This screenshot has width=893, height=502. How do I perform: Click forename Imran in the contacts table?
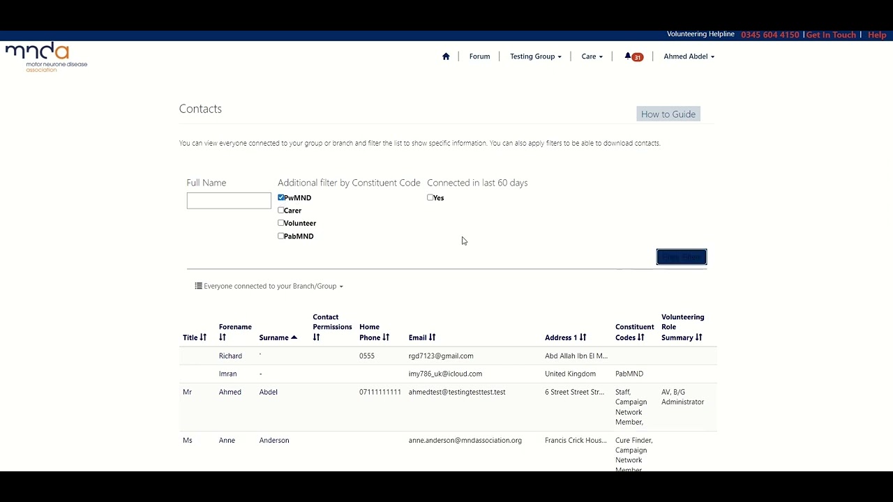[x=230, y=374]
